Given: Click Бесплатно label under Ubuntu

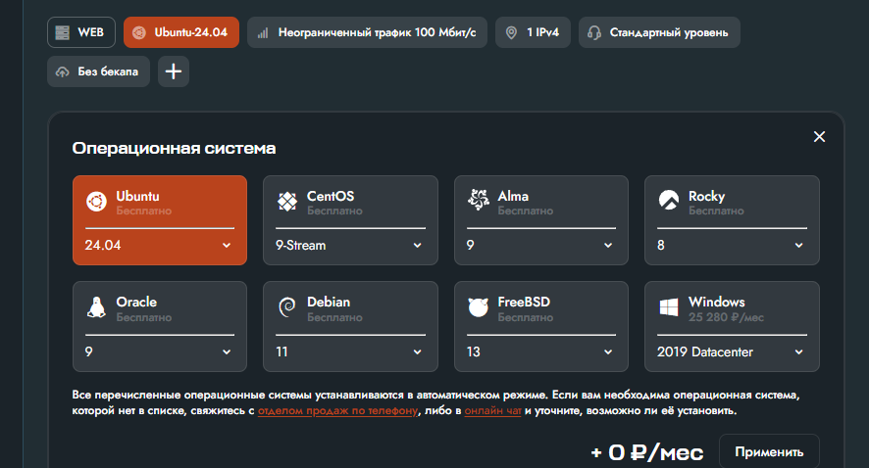Looking at the screenshot, I should click(143, 211).
